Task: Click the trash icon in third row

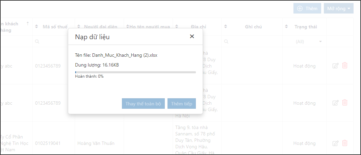Action: click(x=345, y=143)
